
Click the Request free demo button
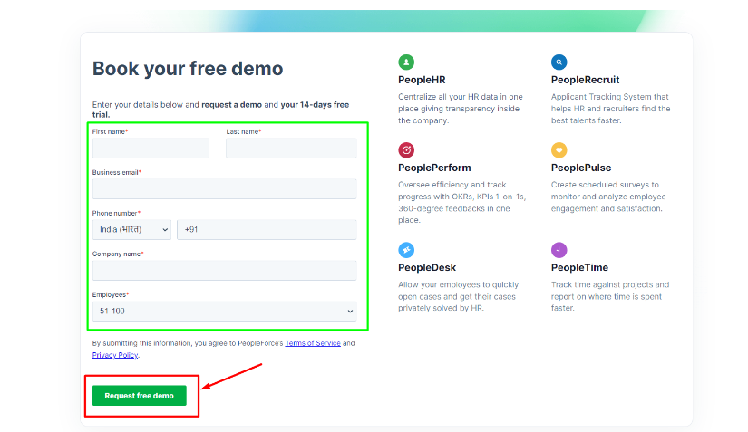140,396
